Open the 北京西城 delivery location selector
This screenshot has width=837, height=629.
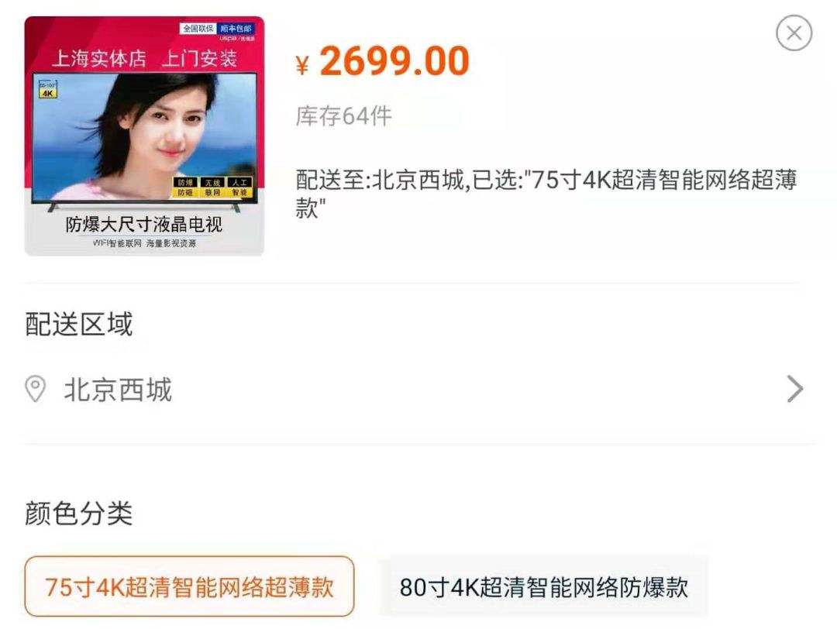[x=414, y=389]
